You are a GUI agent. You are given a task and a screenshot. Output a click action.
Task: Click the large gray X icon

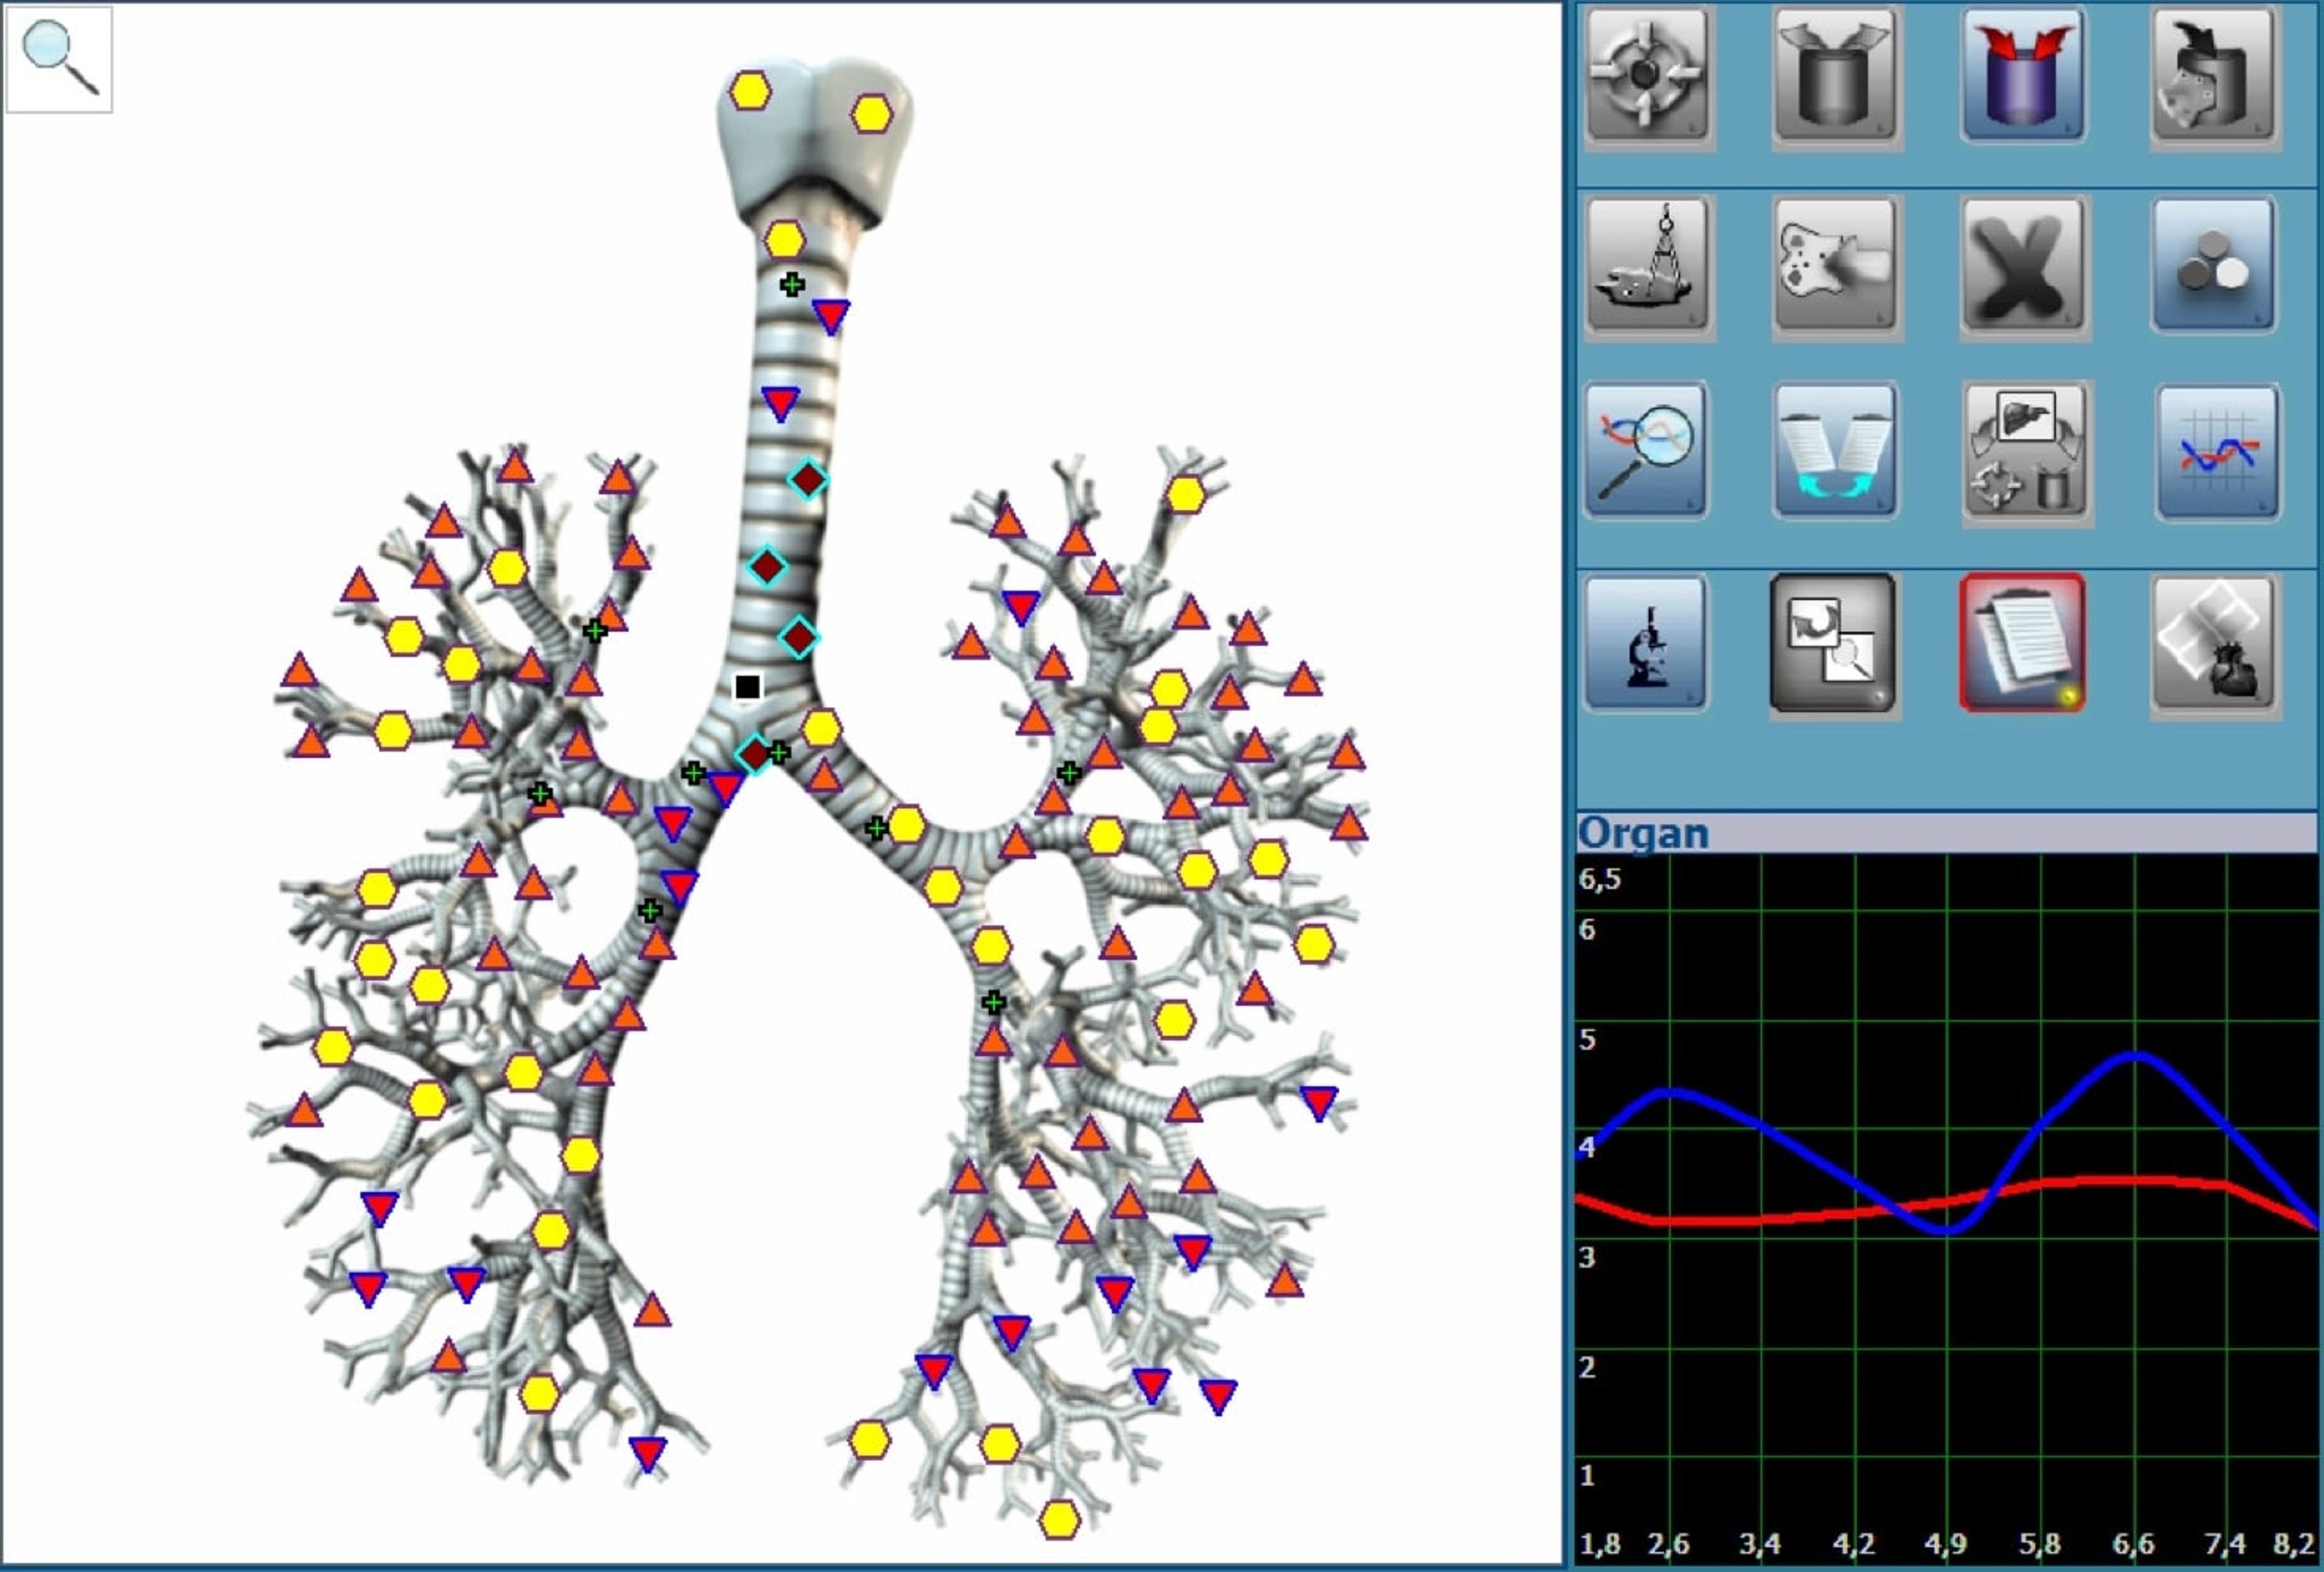2023,265
